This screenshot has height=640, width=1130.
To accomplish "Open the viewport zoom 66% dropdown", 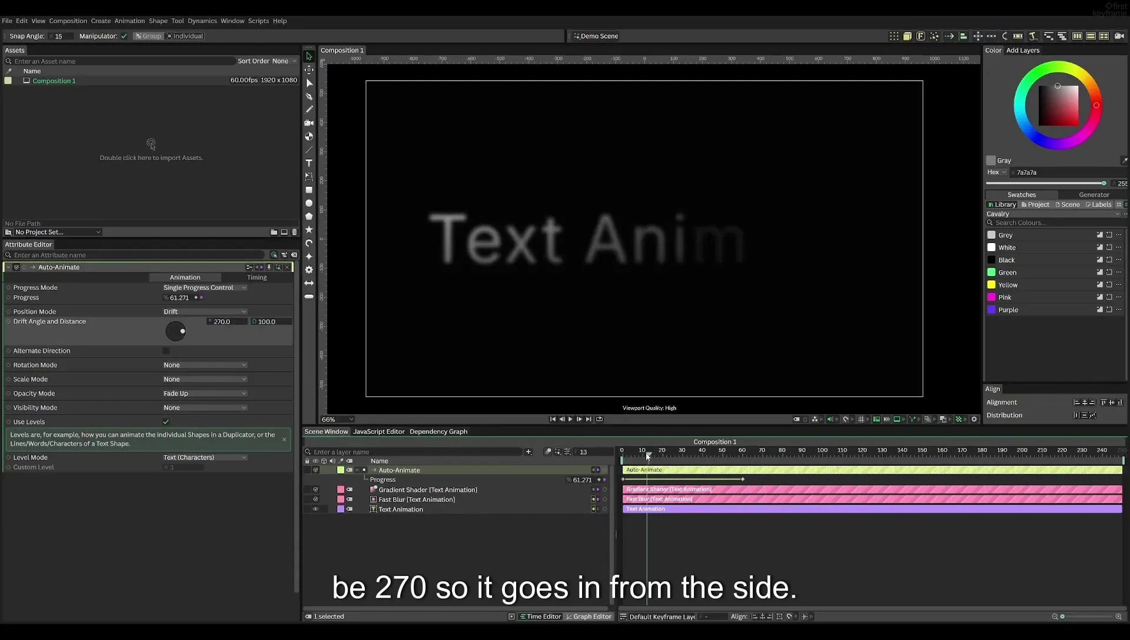I will point(337,419).
